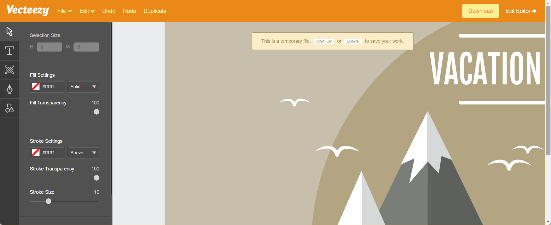Open the Edit menu
The width and height of the screenshot is (551, 225).
tap(87, 11)
